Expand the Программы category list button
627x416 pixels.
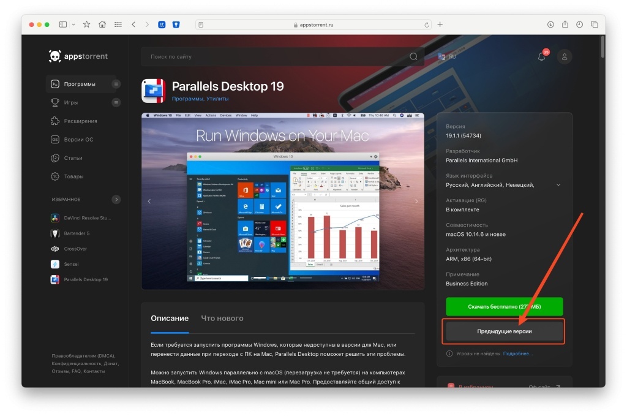(x=116, y=84)
